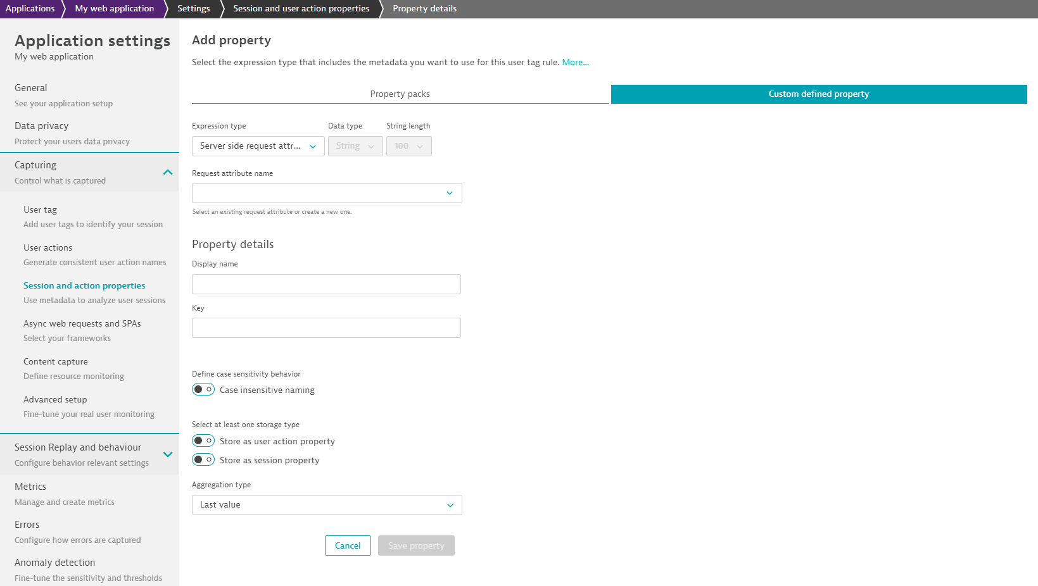Screen dimensions: 1038x586
Task: Click the Display name input field
Action: [x=326, y=284]
